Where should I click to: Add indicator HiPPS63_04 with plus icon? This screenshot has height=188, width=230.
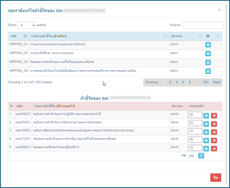[208, 71]
